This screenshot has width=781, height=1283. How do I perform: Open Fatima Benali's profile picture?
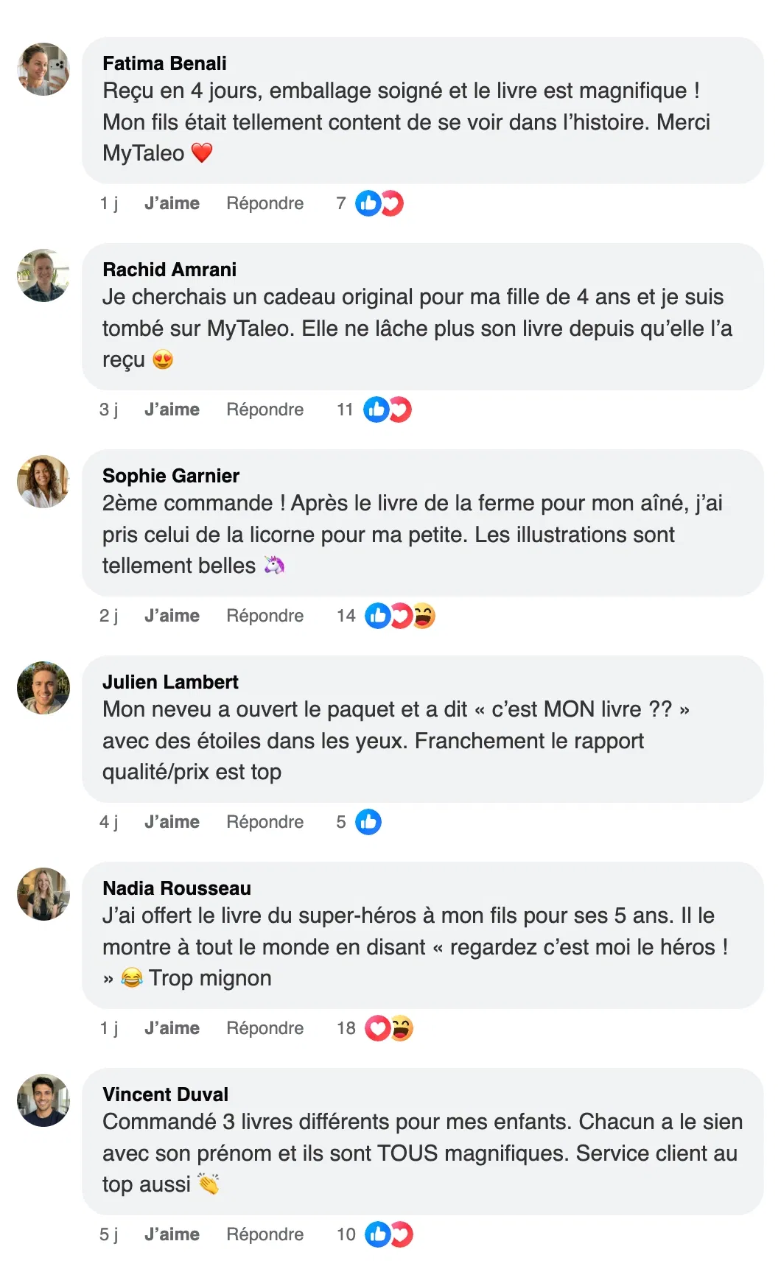(43, 69)
